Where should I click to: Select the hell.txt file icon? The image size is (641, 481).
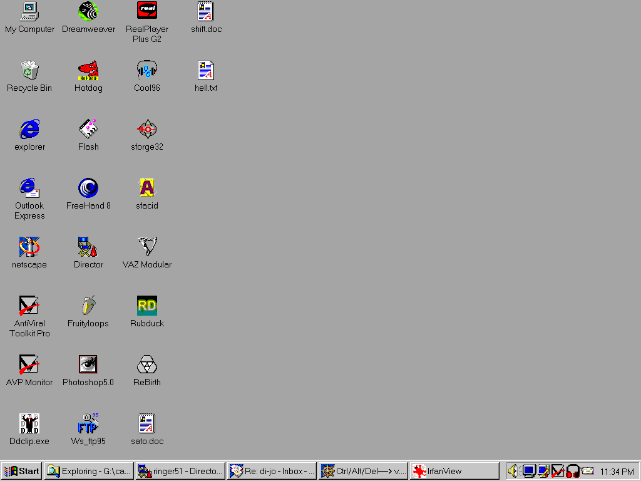tap(206, 70)
